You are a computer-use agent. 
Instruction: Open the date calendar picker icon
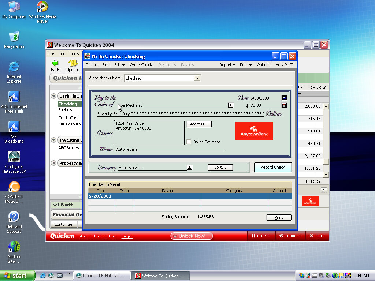pyautogui.click(x=284, y=98)
